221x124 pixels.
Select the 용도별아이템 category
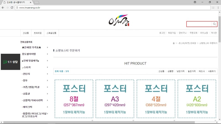pos(29,54)
